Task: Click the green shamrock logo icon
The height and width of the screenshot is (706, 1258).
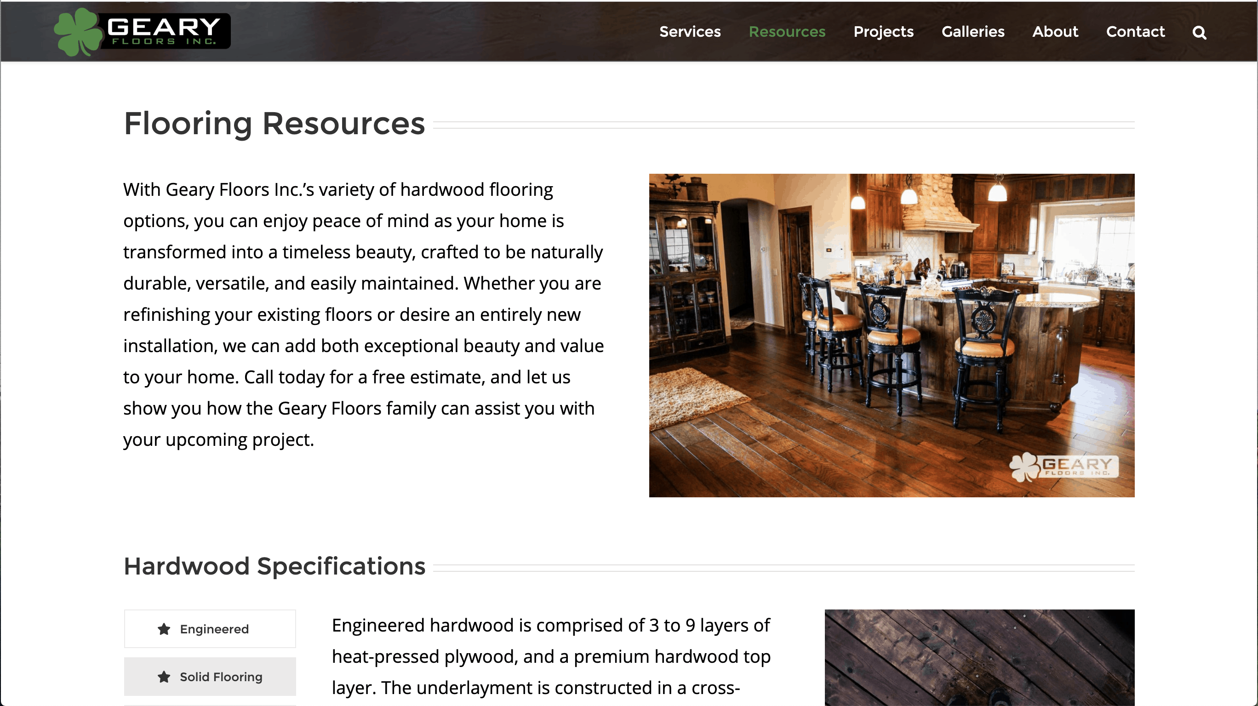Action: coord(78,32)
